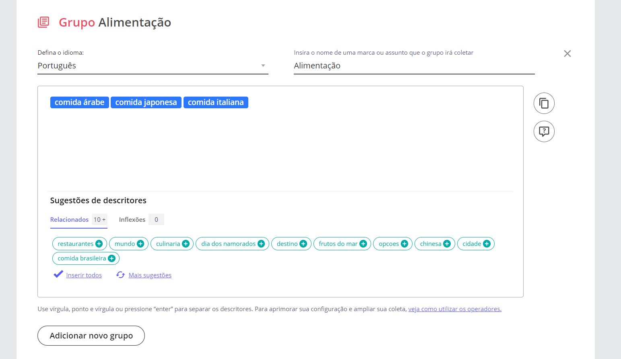Image resolution: width=621 pixels, height=359 pixels.
Task: Add 'dia dos namorados' plus icon
Action: tap(261, 244)
